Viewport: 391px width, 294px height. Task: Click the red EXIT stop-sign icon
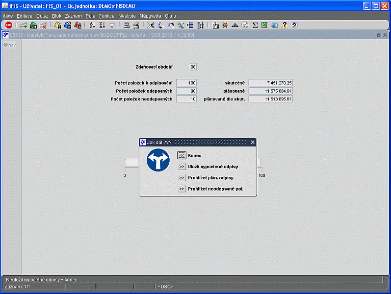coord(9,25)
